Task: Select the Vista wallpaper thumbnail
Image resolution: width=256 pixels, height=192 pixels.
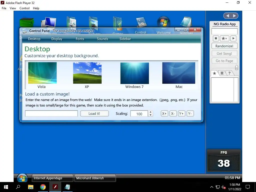Action: coord(42,73)
